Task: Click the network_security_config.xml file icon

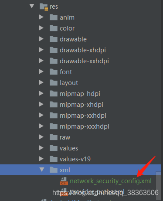Action: coord(64,181)
